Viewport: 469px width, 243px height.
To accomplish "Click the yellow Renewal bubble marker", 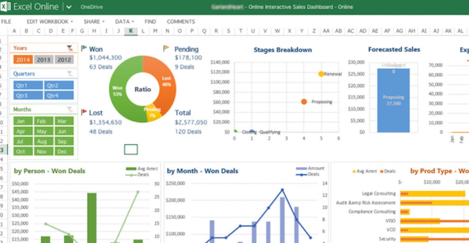I will tap(321, 74).
